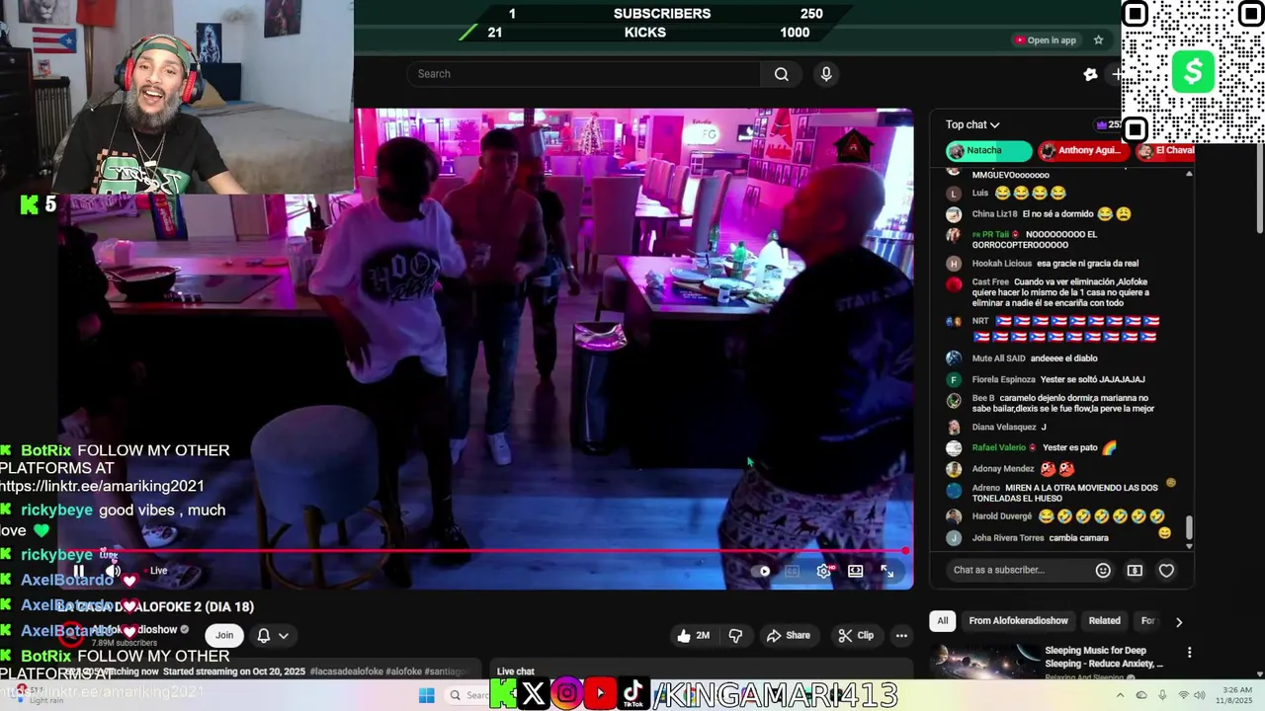Select the All filter chip
Image resolution: width=1265 pixels, height=711 pixels.
pyautogui.click(x=942, y=621)
